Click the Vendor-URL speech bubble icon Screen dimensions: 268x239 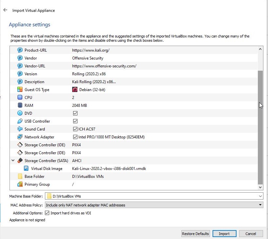tap(20, 66)
